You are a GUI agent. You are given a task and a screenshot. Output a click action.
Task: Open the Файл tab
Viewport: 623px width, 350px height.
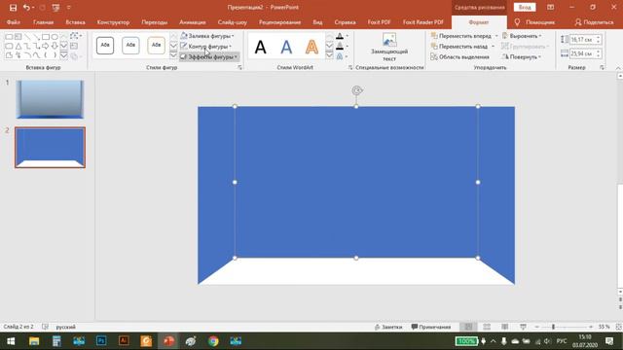coord(13,22)
